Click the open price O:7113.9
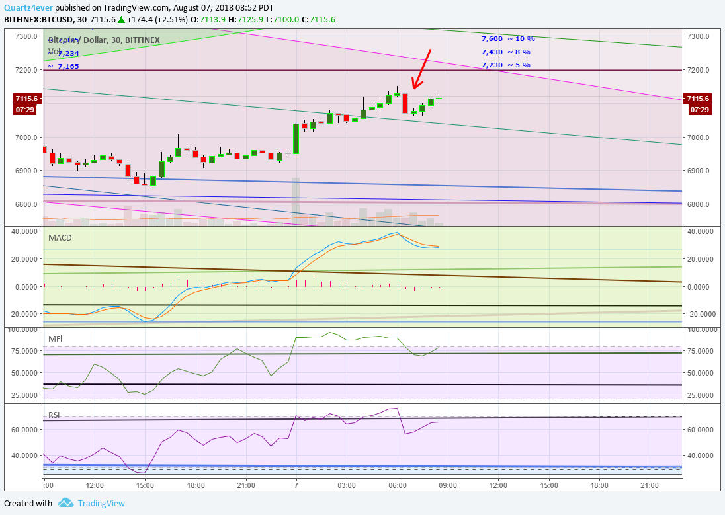 208,19
